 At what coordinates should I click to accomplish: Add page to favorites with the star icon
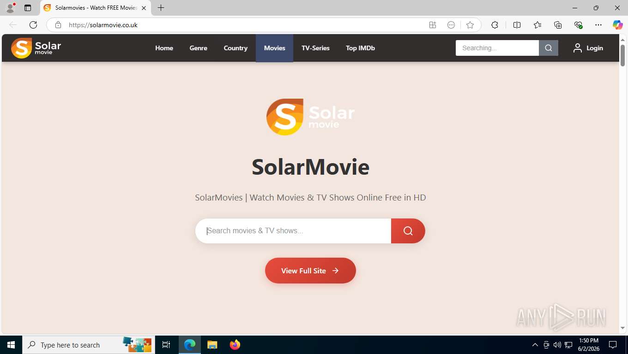click(x=470, y=25)
